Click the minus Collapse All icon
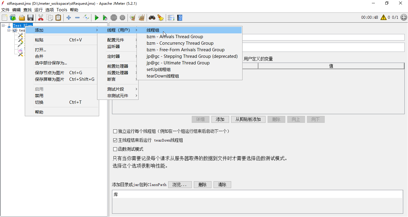 [x=77, y=18]
